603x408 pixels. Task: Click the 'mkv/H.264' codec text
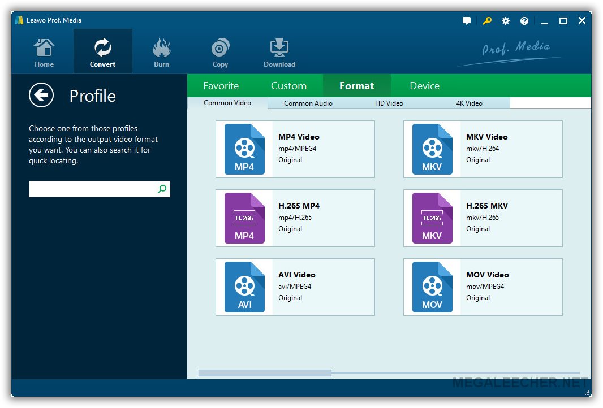click(x=483, y=149)
